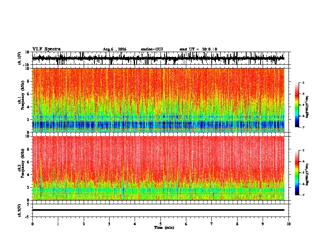325x251 pixels.
Task: Click the ch.1 spectrogram color bar
Action: pyautogui.click(x=297, y=105)
